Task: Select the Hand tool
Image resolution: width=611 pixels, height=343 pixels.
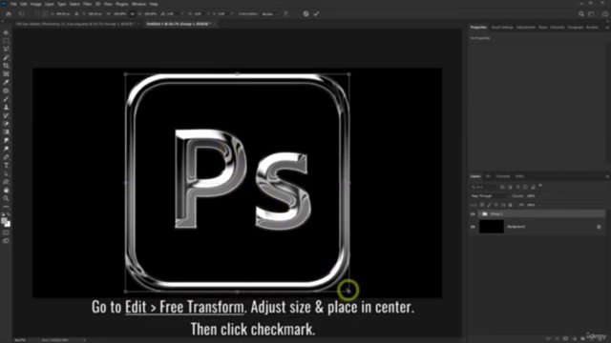Action: click(x=7, y=191)
